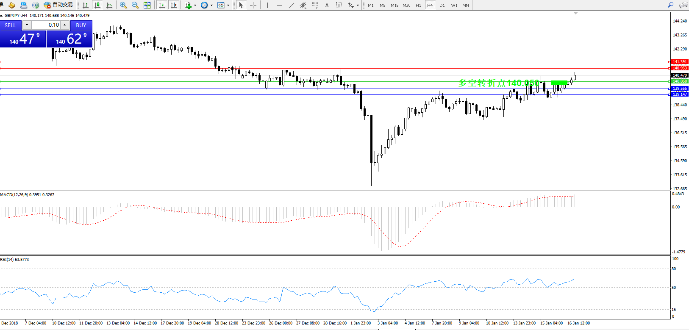
Task: Toggle the 自动交易 auto-trading button
Action: tap(58, 5)
